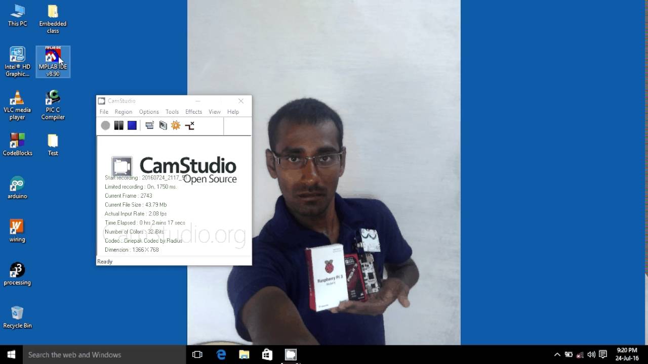The width and height of the screenshot is (648, 364).
Task: Select the Embedded class folder
Action: click(x=53, y=19)
